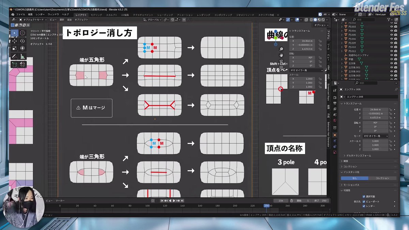
Task: Select the Transform tool
Action: [x=22, y=48]
